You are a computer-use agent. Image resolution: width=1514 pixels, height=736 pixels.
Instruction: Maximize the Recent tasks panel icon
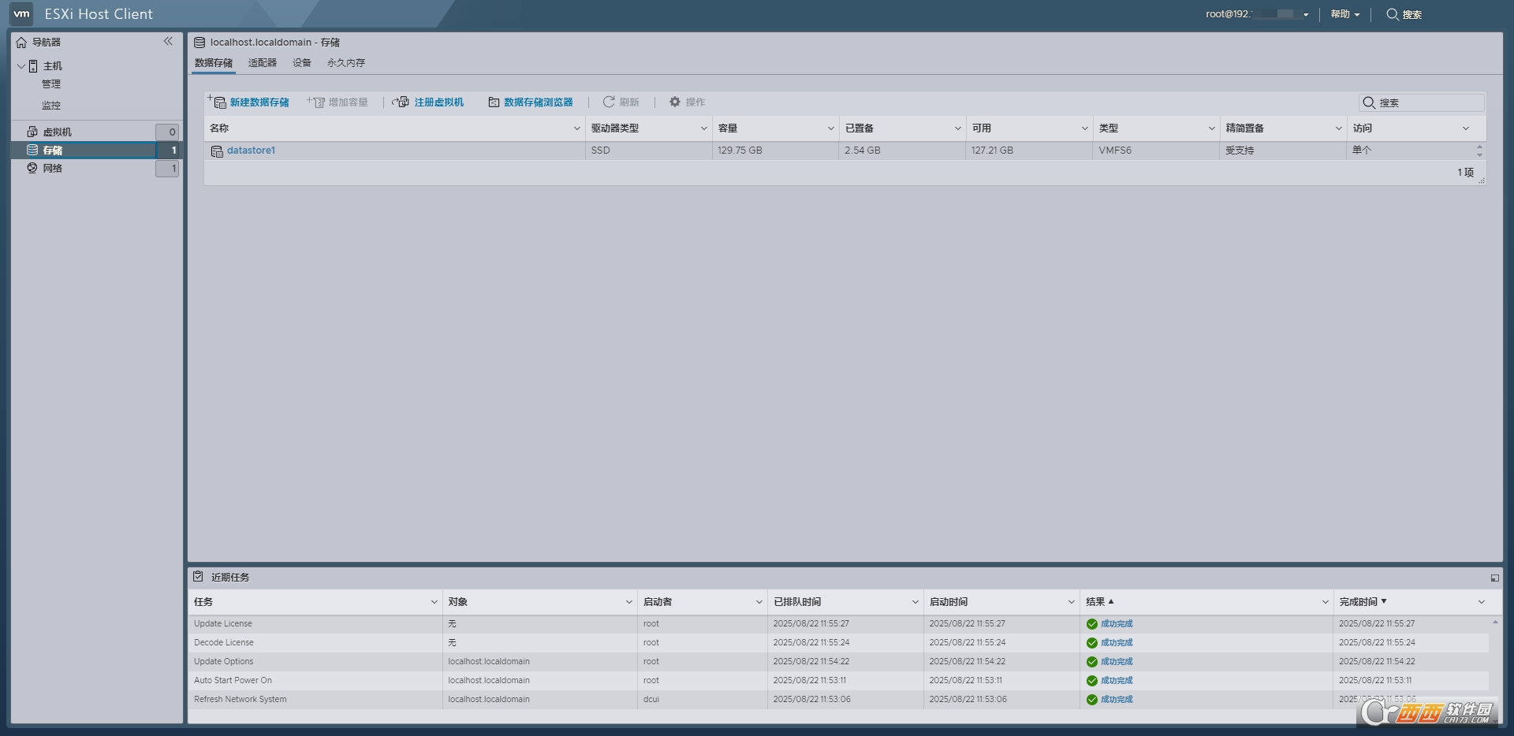point(1494,578)
